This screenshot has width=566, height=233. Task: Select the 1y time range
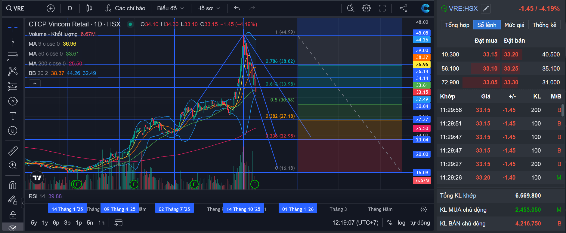pyautogui.click(x=45, y=223)
